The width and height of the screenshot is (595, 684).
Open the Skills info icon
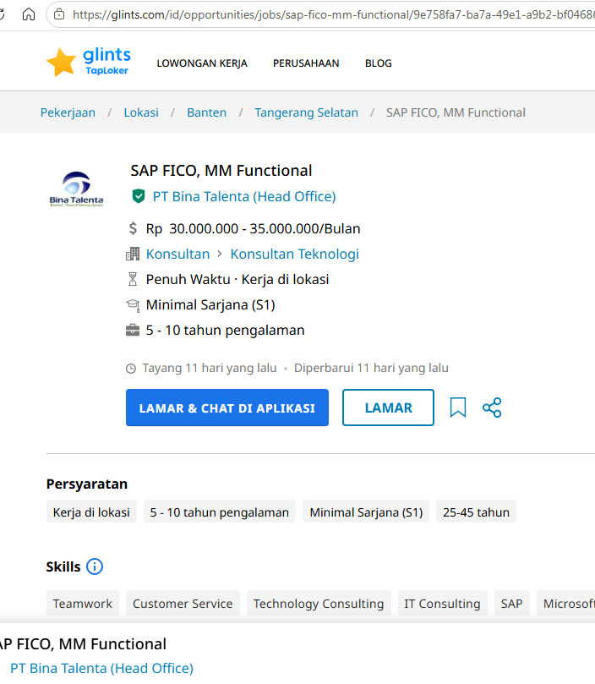point(95,566)
